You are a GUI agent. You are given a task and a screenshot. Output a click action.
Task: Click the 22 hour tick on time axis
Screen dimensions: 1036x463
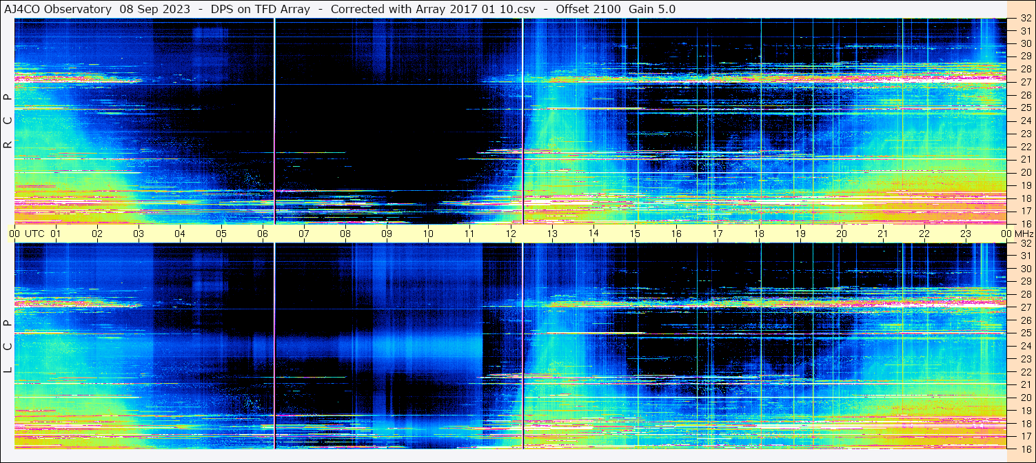point(924,234)
